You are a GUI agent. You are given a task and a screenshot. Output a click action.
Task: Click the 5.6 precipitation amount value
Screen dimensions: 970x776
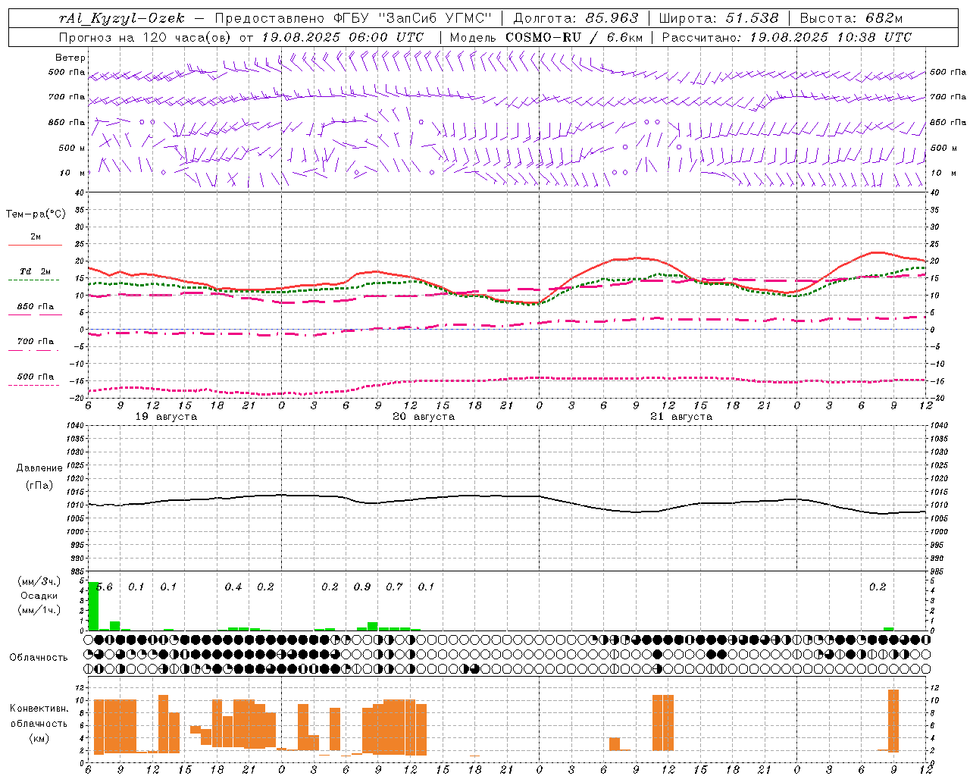coord(105,587)
